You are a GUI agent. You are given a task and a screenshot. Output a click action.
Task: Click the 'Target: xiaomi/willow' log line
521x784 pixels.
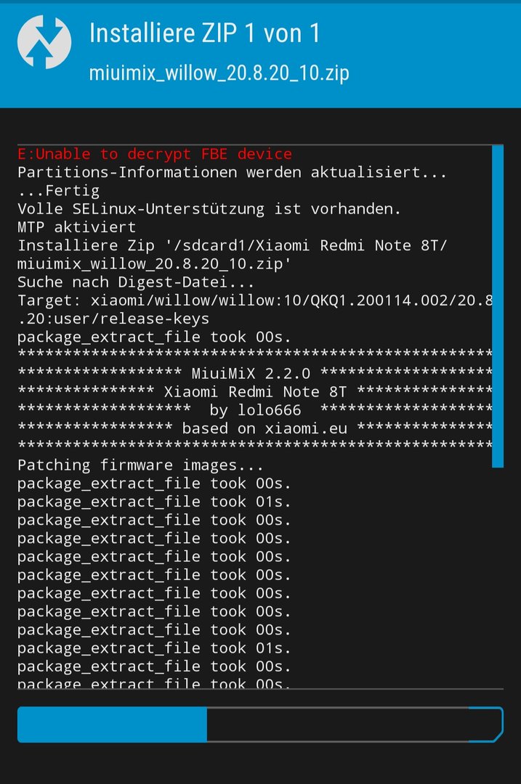(255, 301)
